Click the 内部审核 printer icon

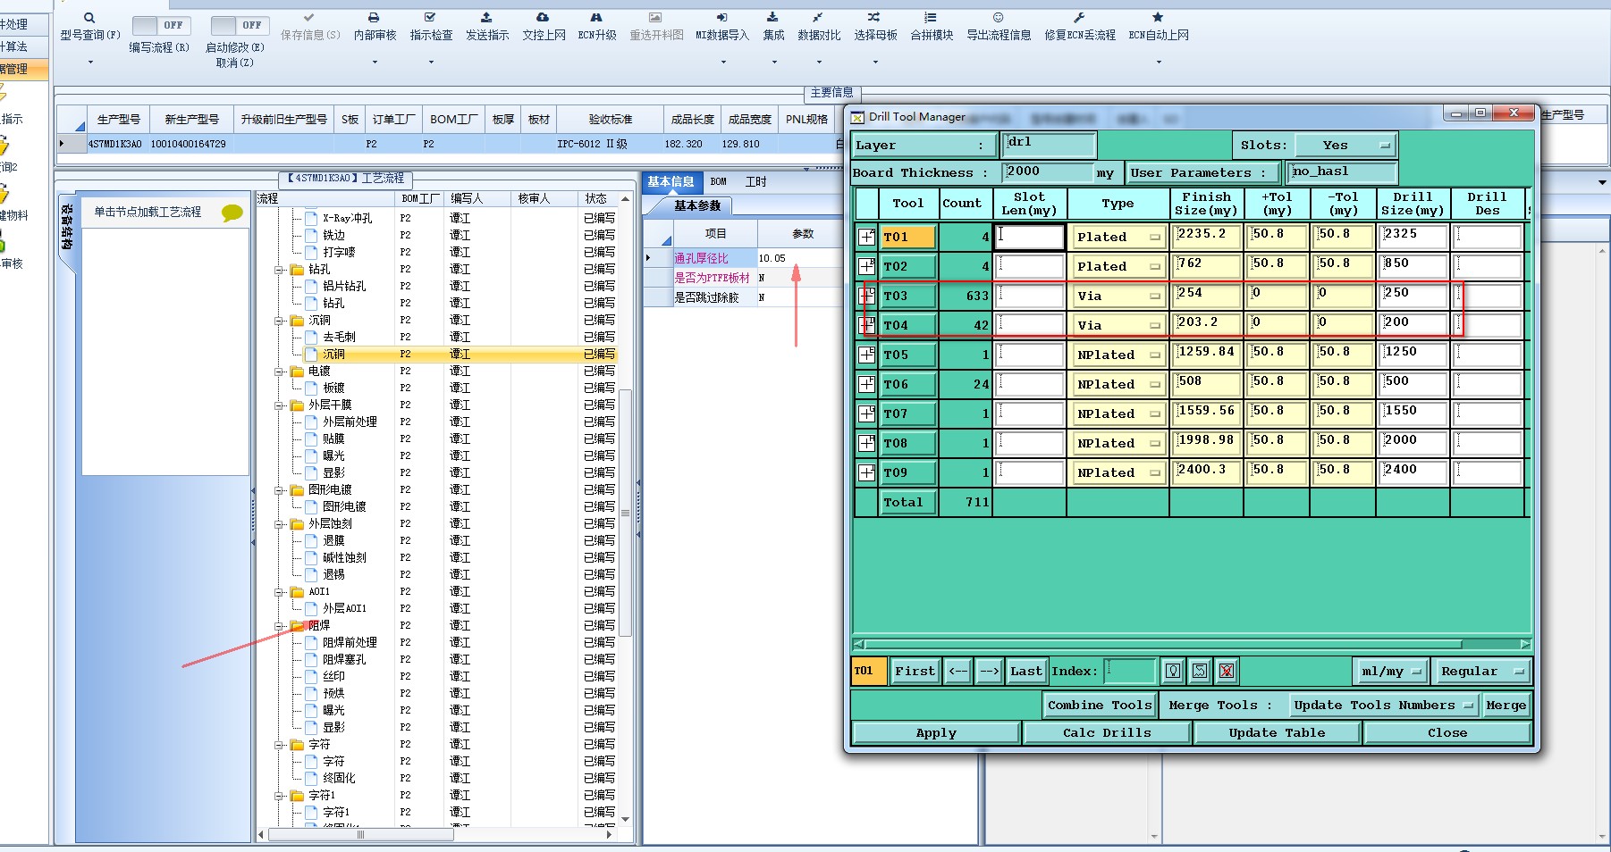[x=374, y=18]
